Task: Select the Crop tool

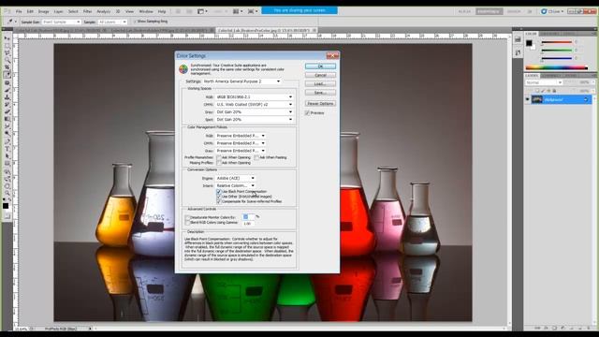Action: pyautogui.click(x=7, y=67)
